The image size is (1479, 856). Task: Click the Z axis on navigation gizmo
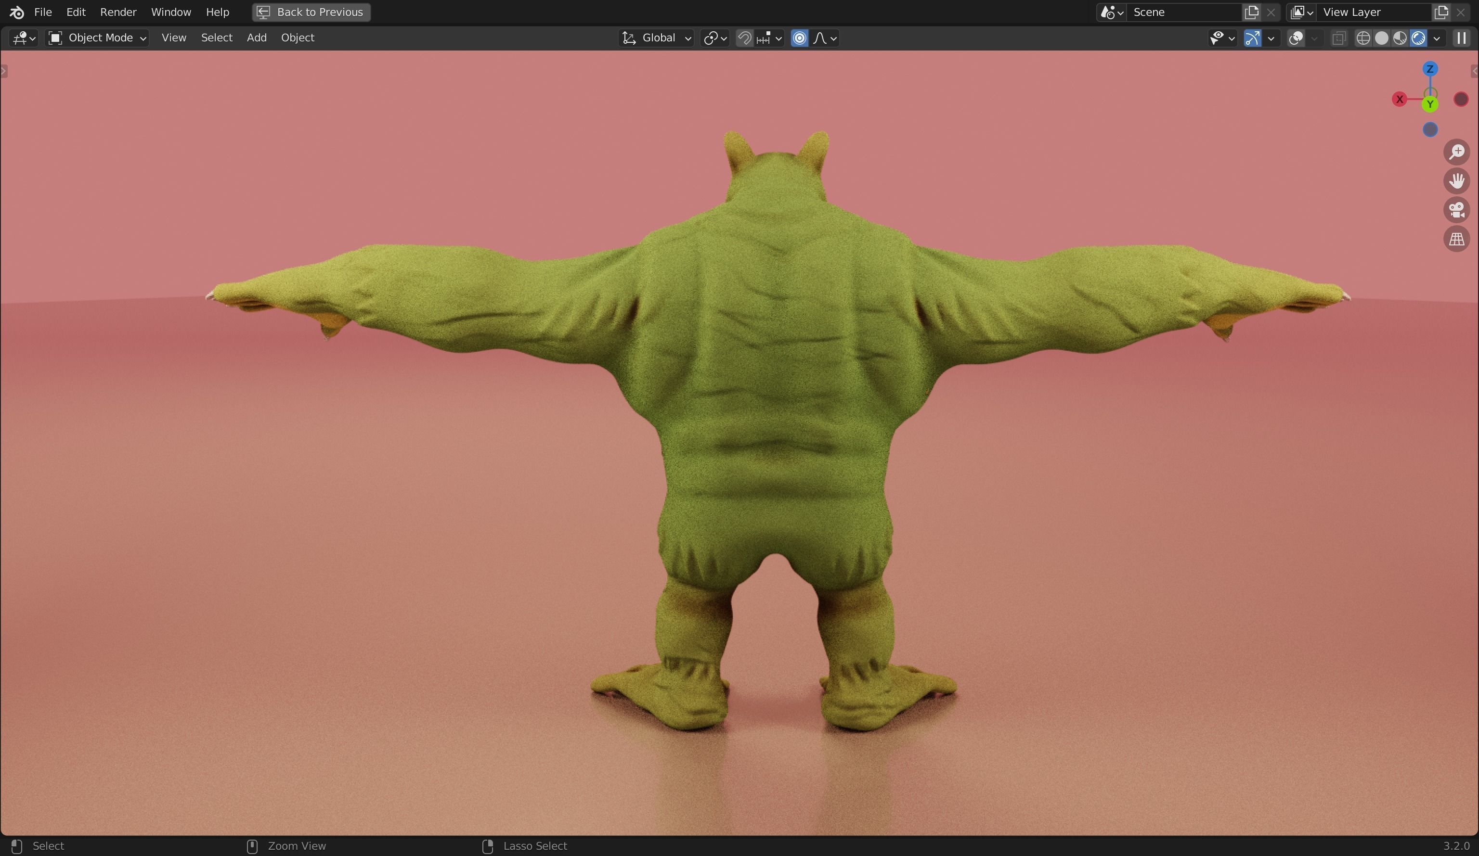(1430, 69)
